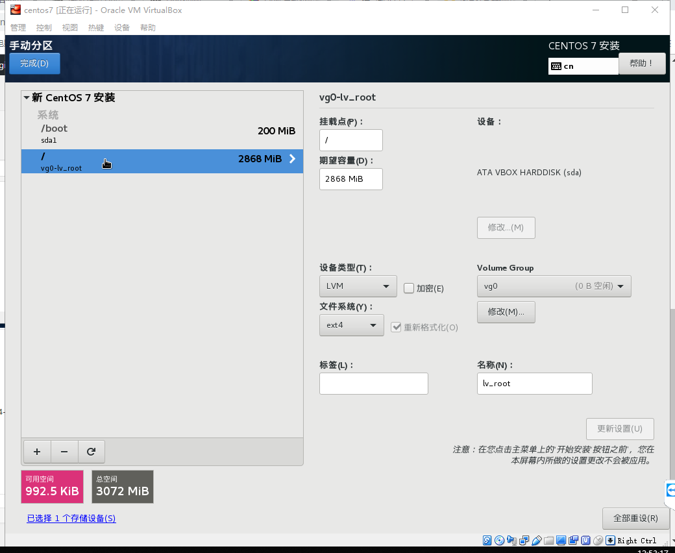Click the keyboard icon beside cn

coord(556,66)
